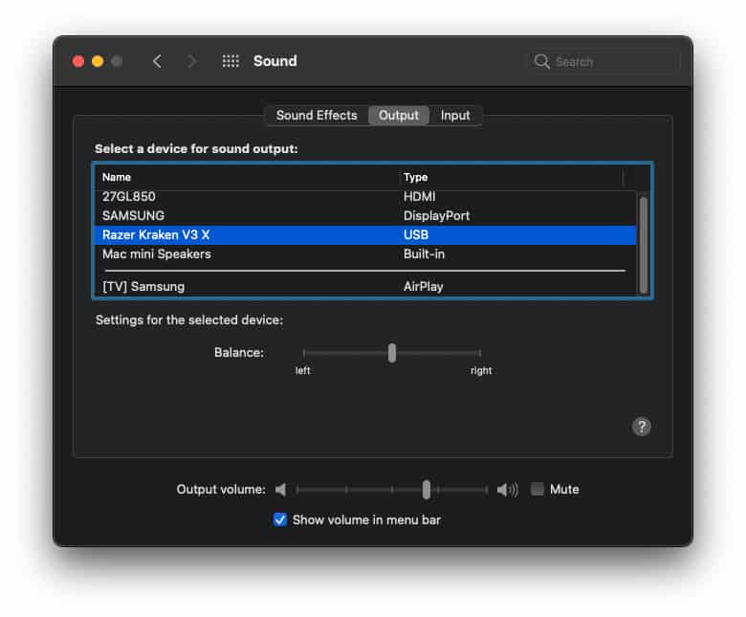Select the SAMSUNG DisplayPort device
746x617 pixels.
point(365,216)
